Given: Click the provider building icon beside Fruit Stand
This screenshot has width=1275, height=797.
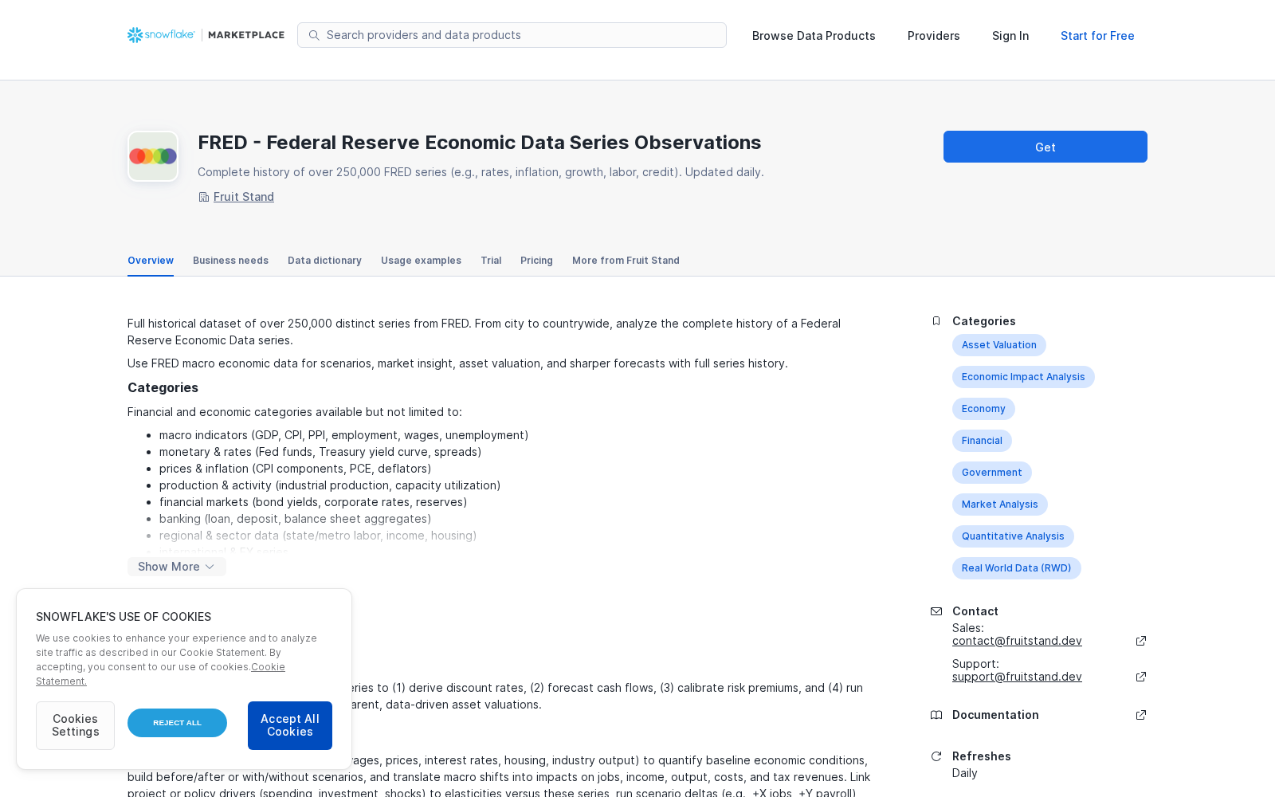Looking at the screenshot, I should [203, 197].
